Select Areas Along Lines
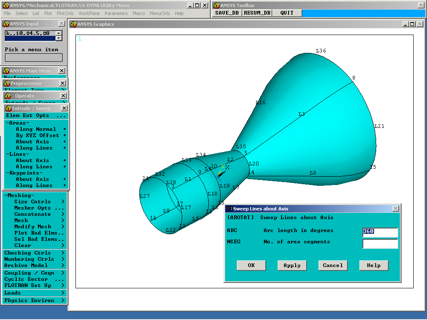Screen dimensions: 427x320 point(36,148)
